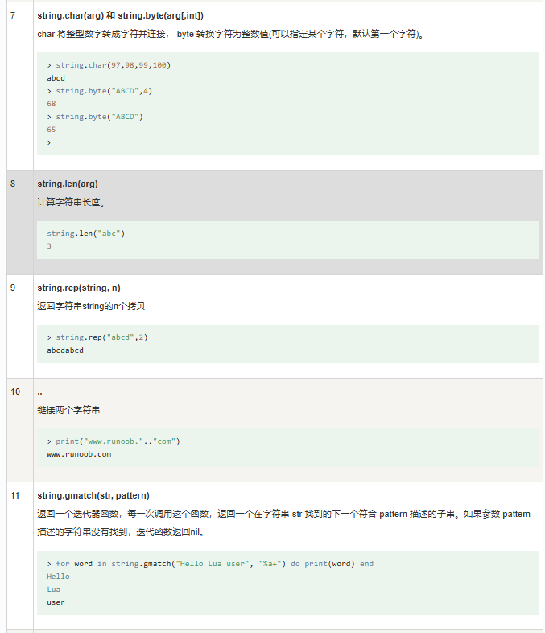This screenshot has height=633, width=545.
Task: Click the www.runoob.com output text
Action: pyautogui.click(x=79, y=454)
